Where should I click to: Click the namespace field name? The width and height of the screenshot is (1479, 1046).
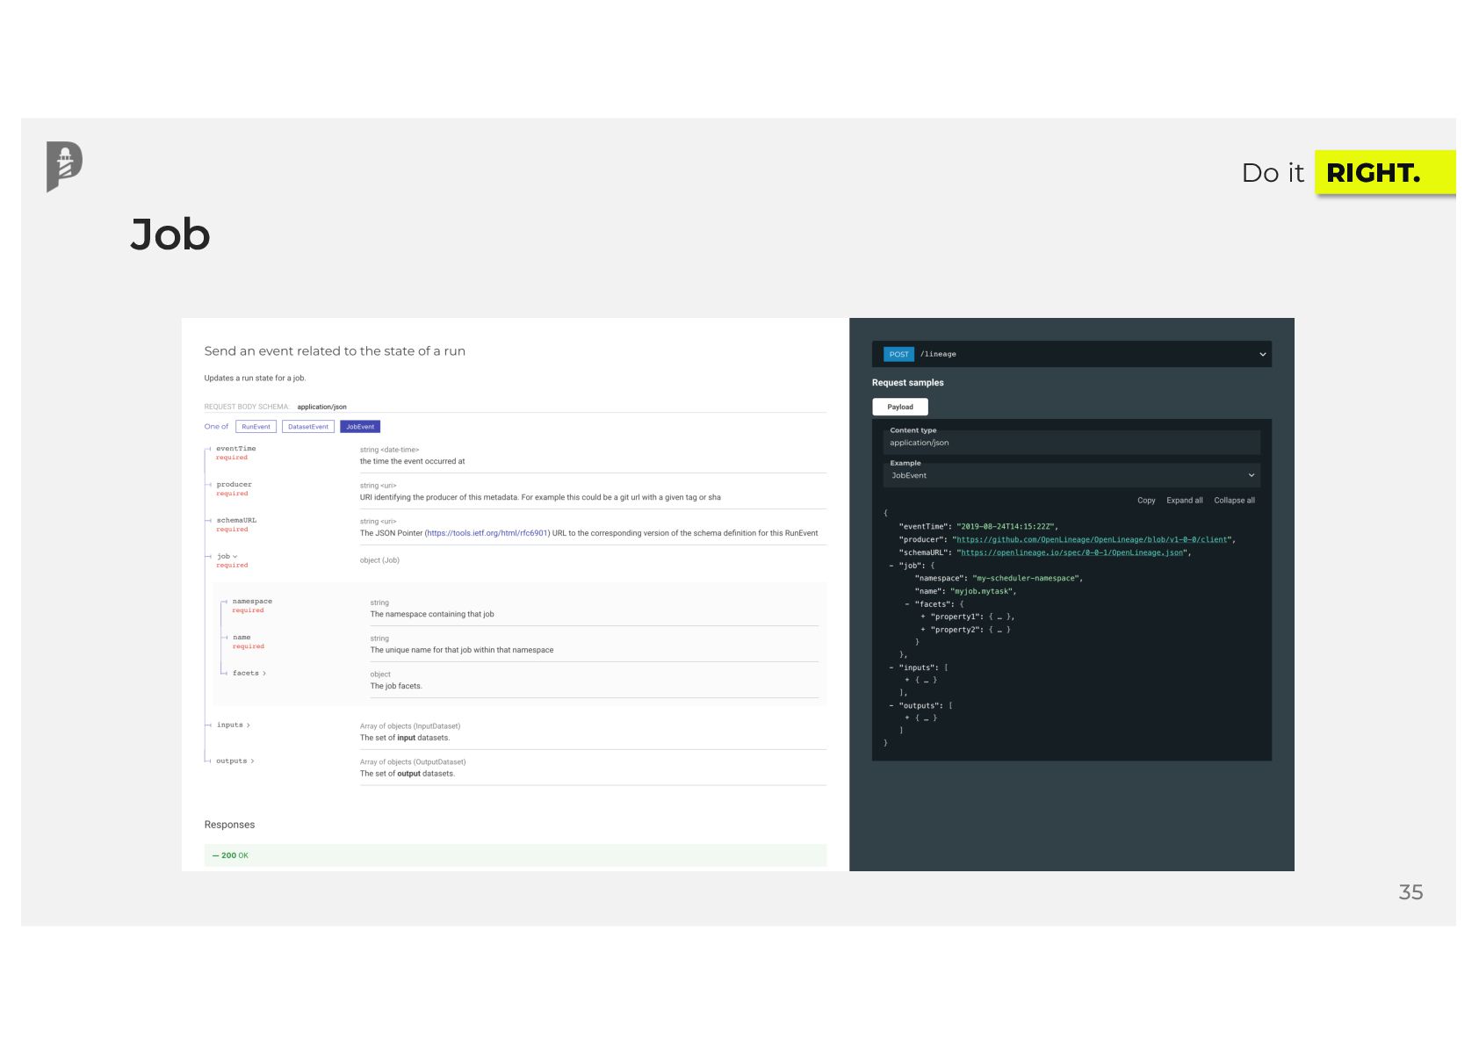coord(252,602)
